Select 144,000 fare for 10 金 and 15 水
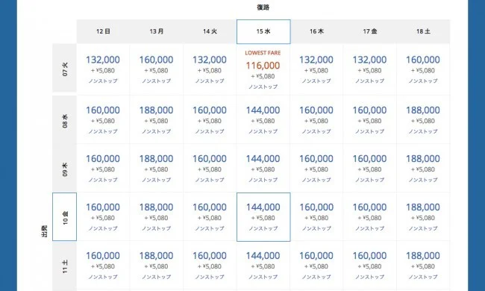485x291 pixels. 263,217
